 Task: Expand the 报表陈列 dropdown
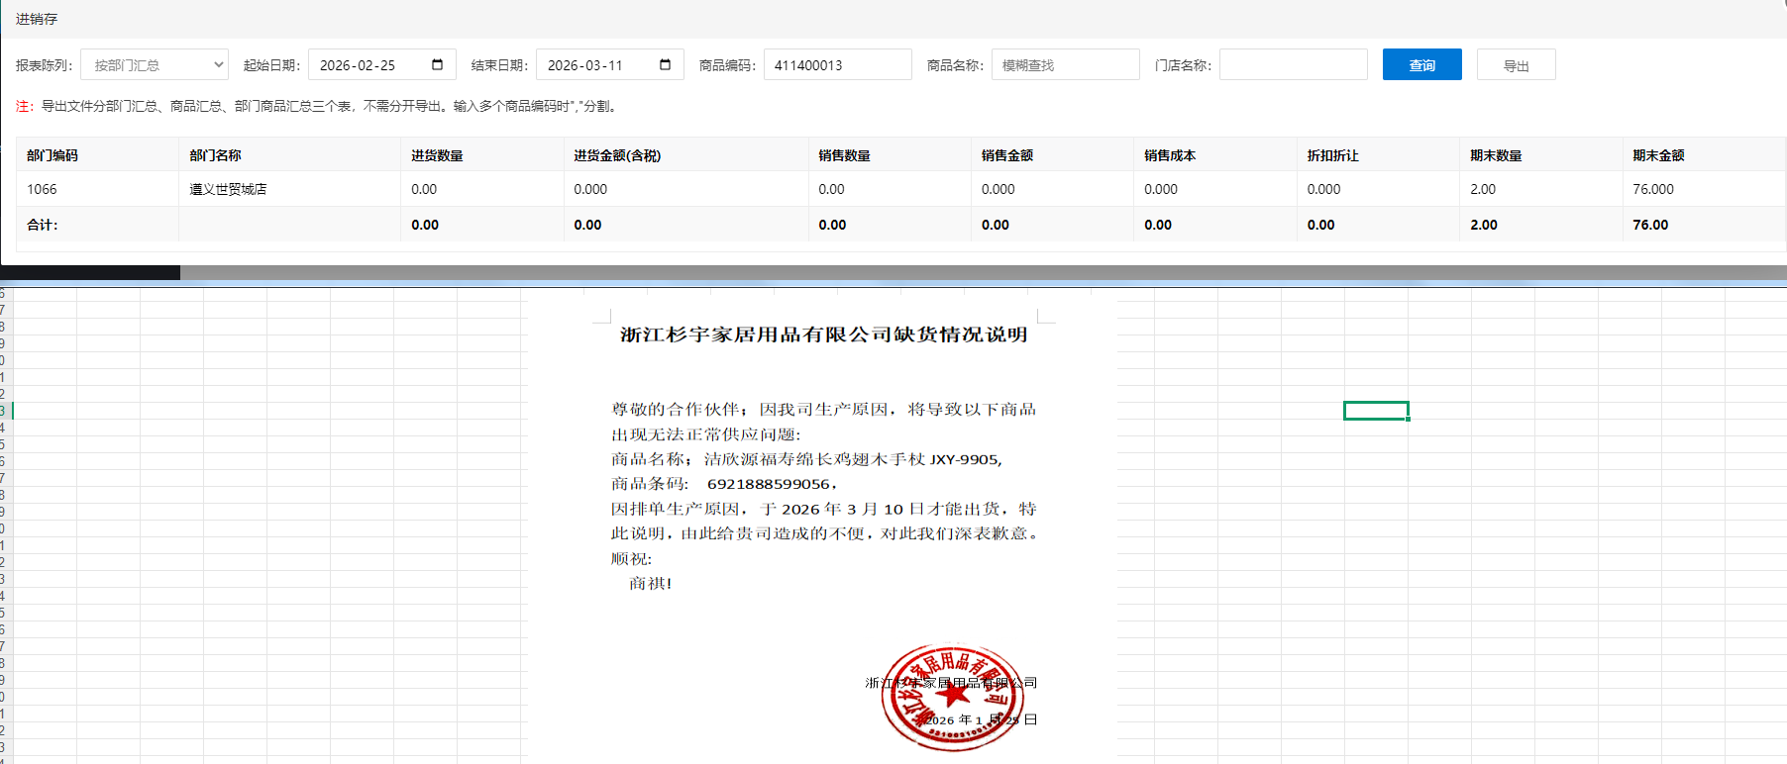coord(155,65)
